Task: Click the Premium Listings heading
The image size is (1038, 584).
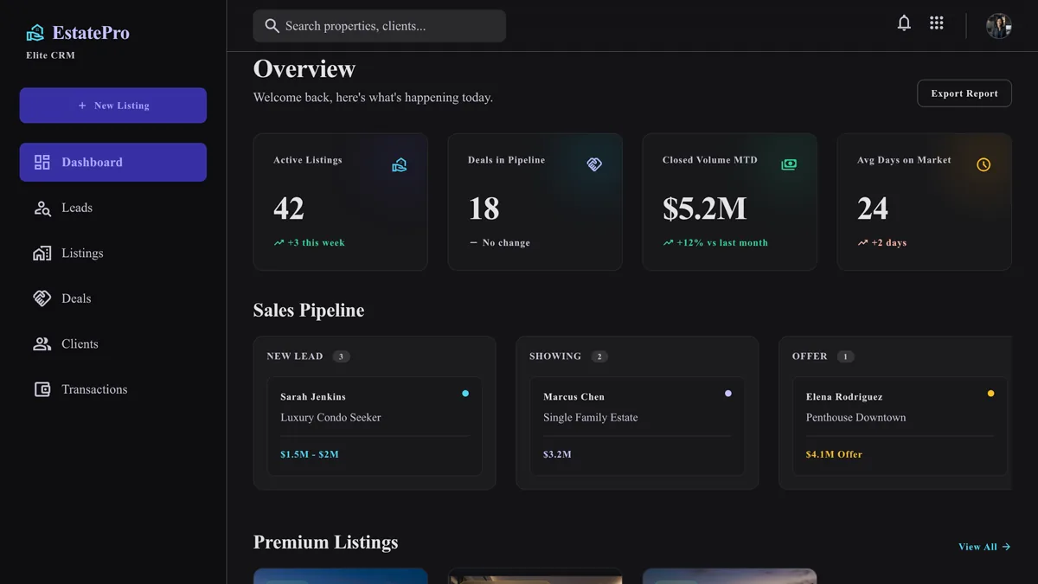Action: [x=326, y=542]
